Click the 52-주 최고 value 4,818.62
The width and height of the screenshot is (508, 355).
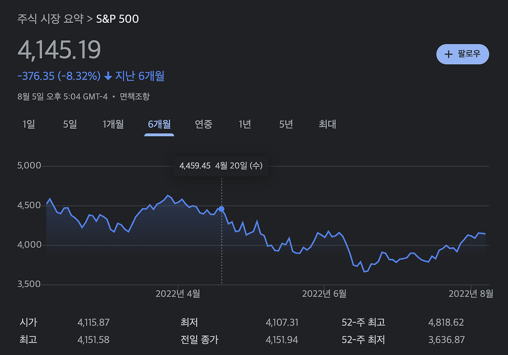[x=446, y=322]
